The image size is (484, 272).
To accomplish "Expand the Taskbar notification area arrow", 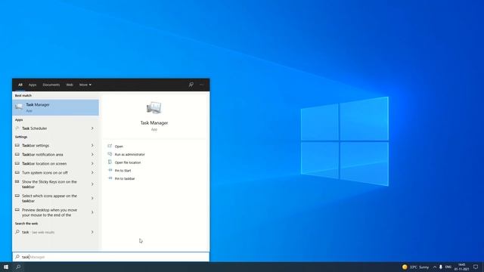I will (92, 154).
